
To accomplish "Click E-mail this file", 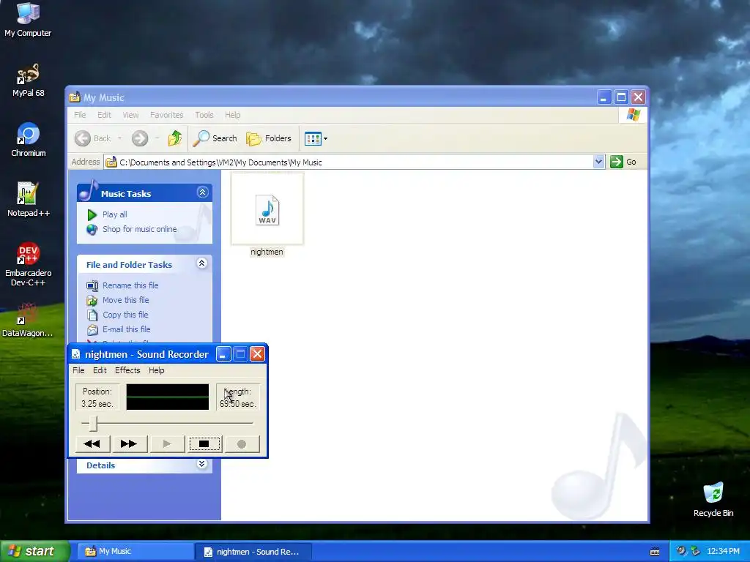I will (126, 329).
